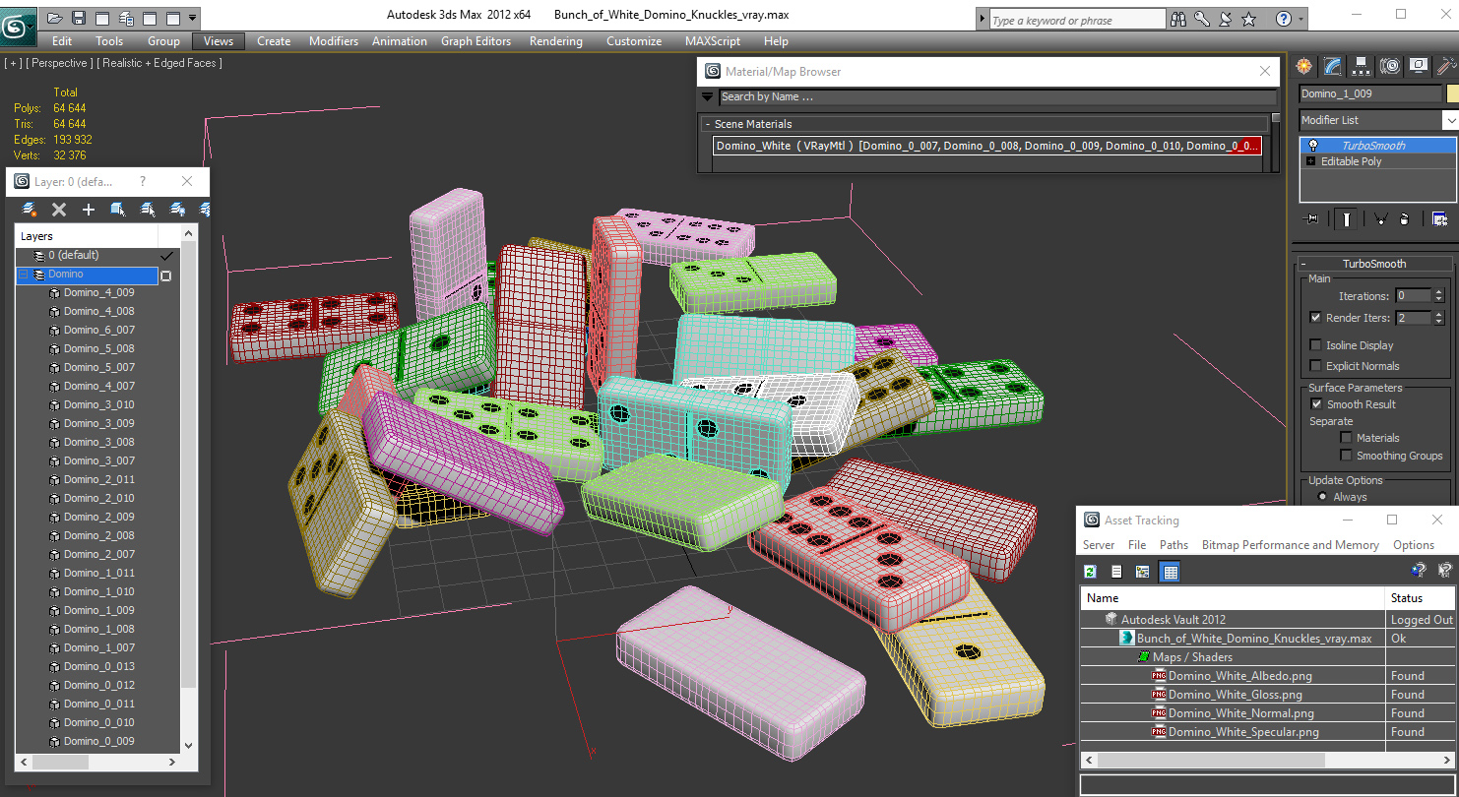Open the Rendering menu
Screen dimensions: 1459x797
pos(556,41)
